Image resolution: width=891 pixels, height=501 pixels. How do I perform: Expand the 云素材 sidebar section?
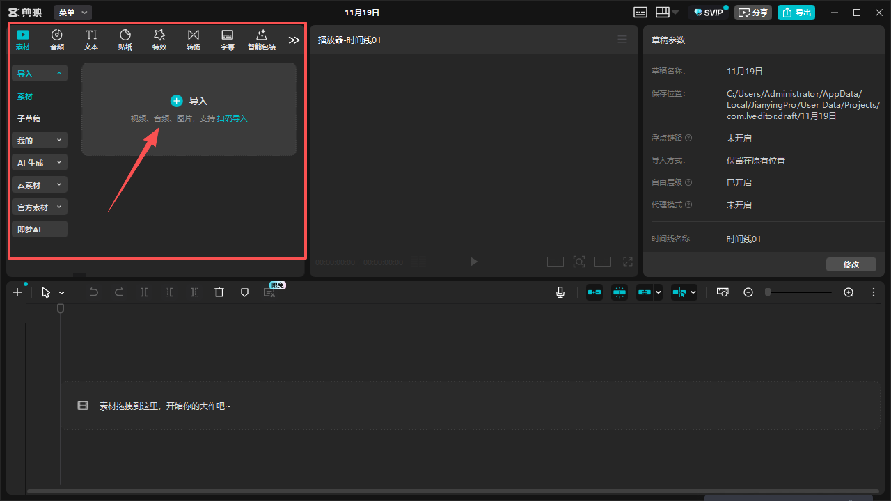click(40, 185)
